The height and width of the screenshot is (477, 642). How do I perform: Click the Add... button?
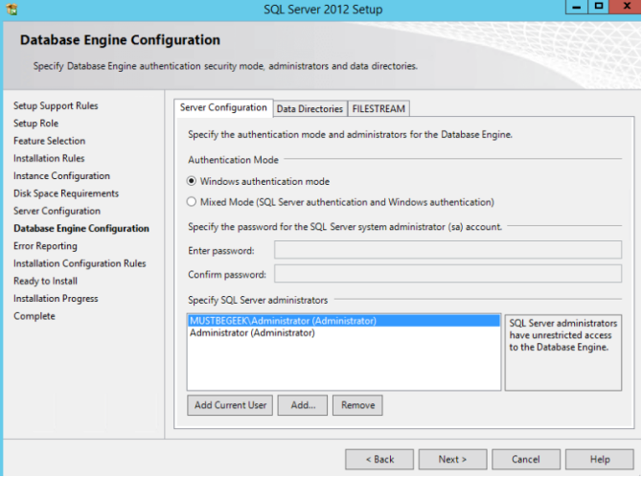303,405
